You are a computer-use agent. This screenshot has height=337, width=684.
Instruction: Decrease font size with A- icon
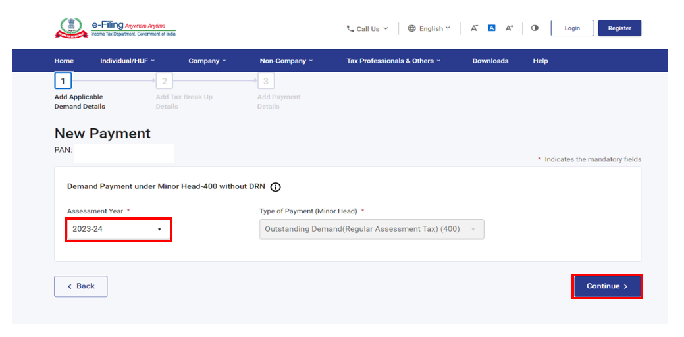474,28
